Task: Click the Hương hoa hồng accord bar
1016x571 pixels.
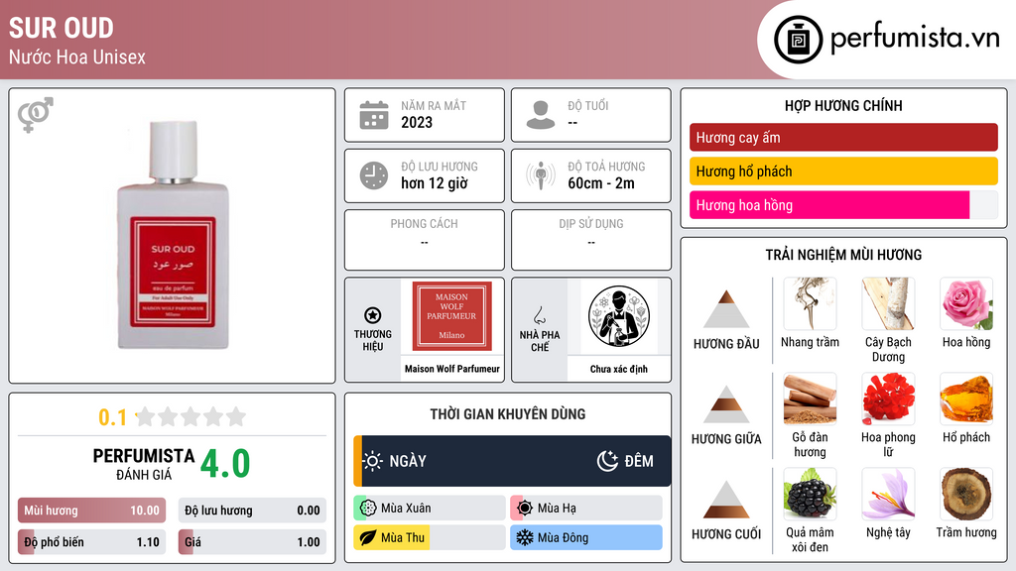Action: 843,204
